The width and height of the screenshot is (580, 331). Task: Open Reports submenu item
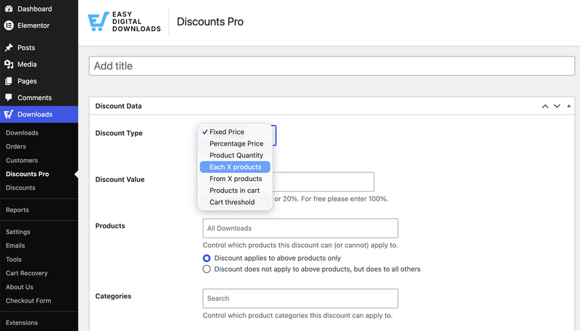tap(17, 210)
